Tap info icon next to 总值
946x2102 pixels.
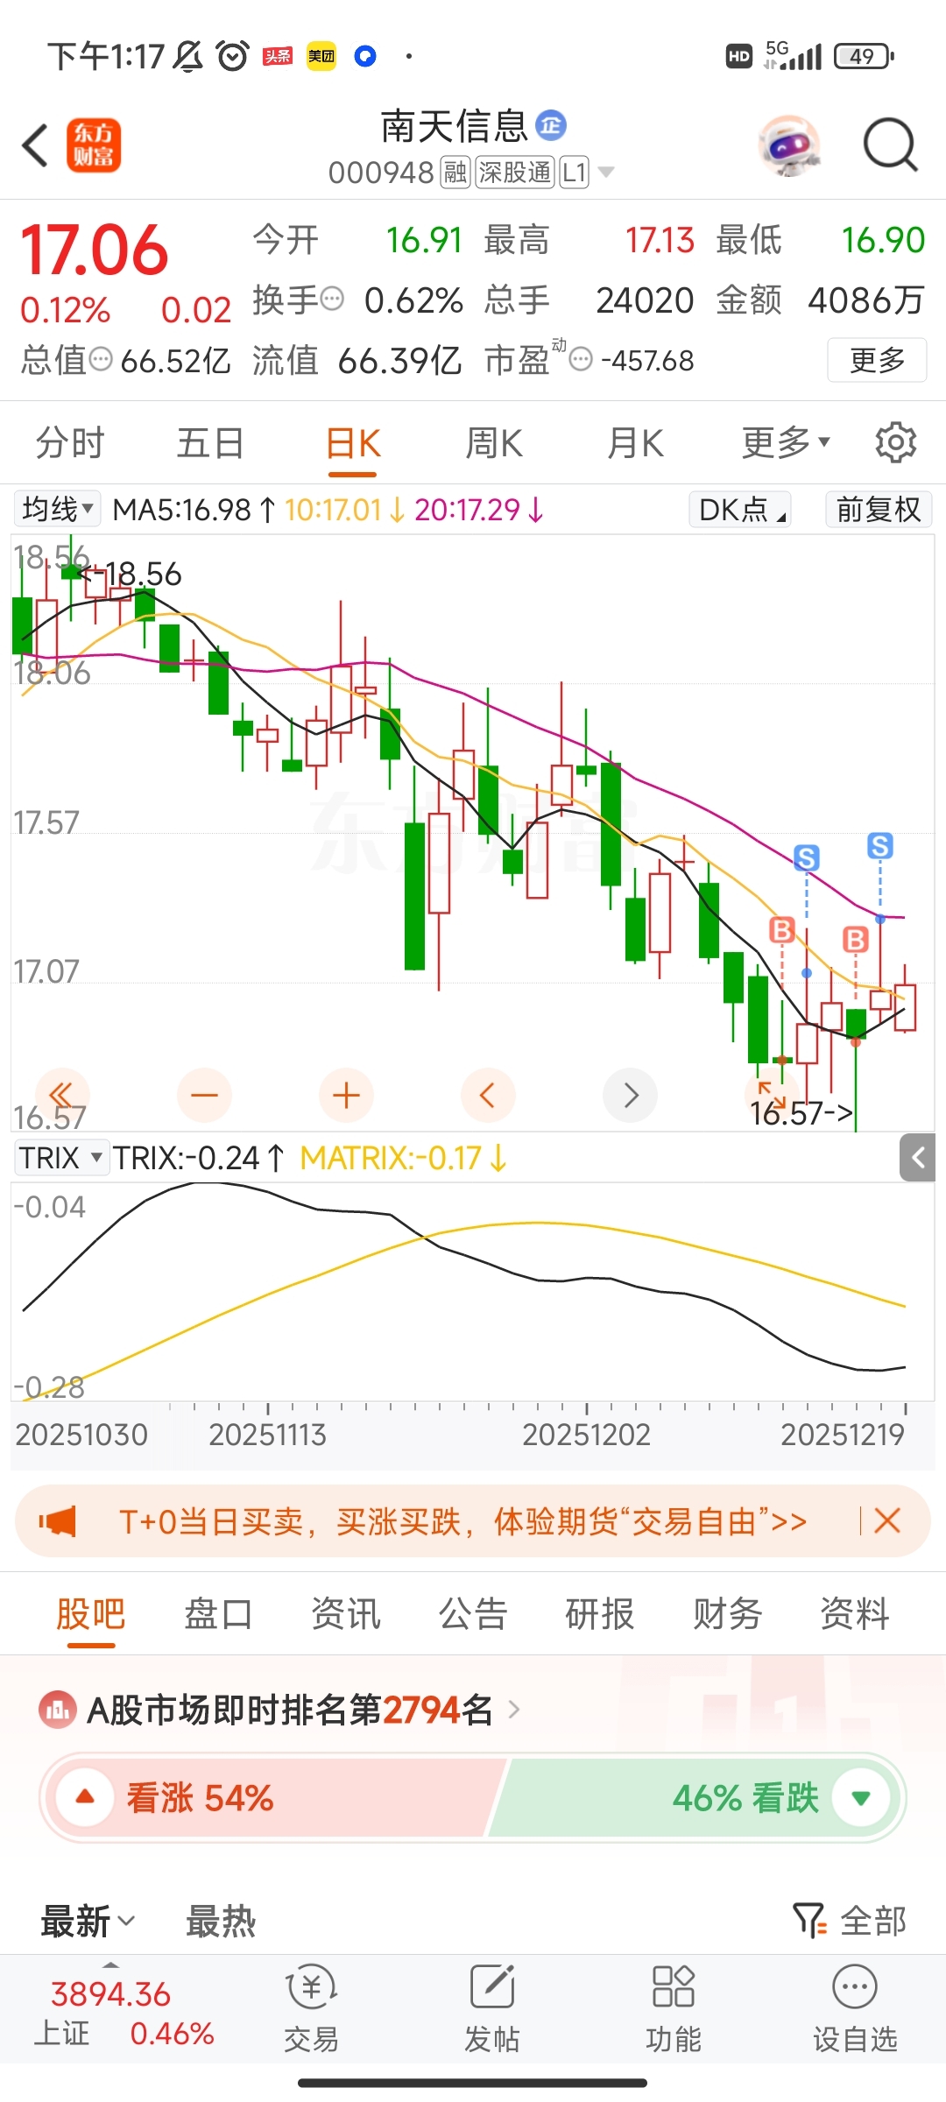101,359
